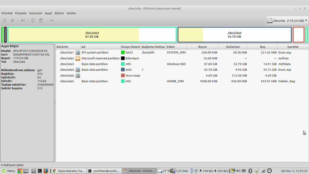Click the warning icon in /dev/sda2 row
Viewport: 309px width, 174px height.
pos(78,58)
